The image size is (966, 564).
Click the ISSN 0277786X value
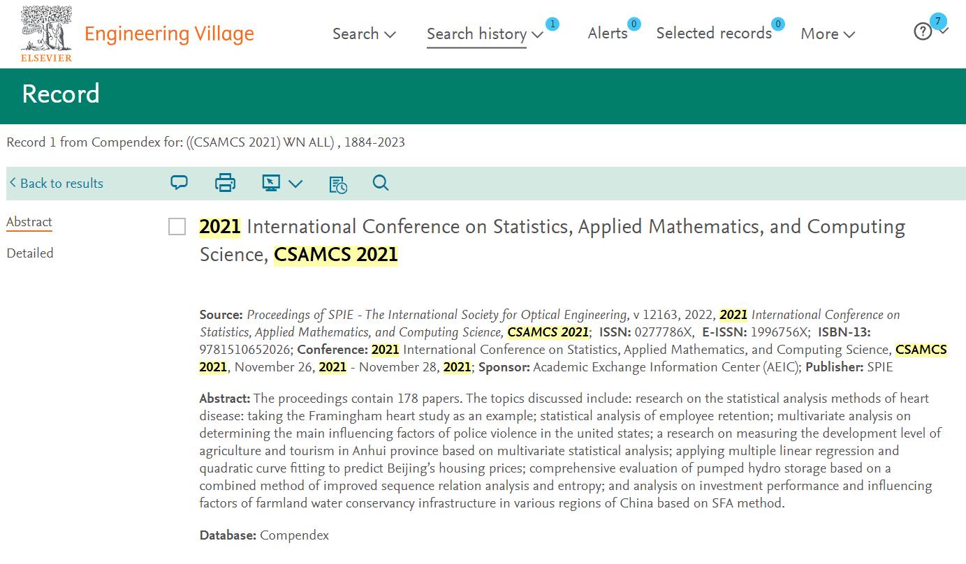[664, 332]
